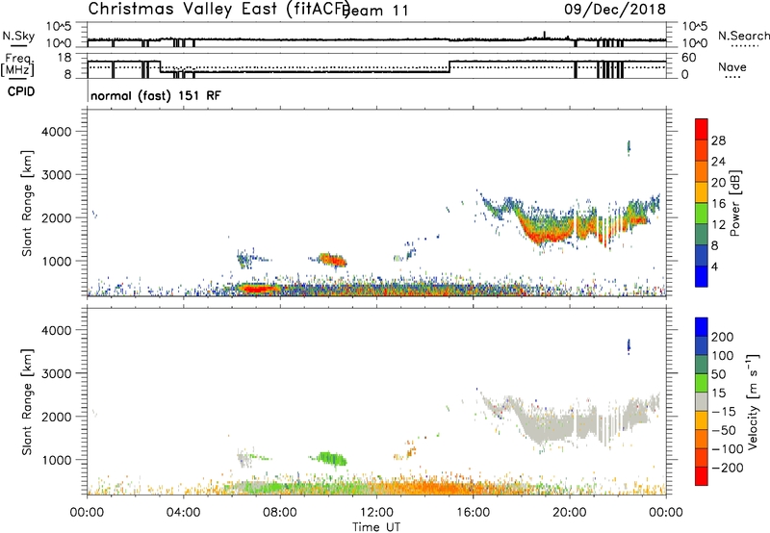Image resolution: width=770 pixels, height=533 pixels.
Task: Click the Freq. [MHz] axis label
Action: click(x=17, y=65)
